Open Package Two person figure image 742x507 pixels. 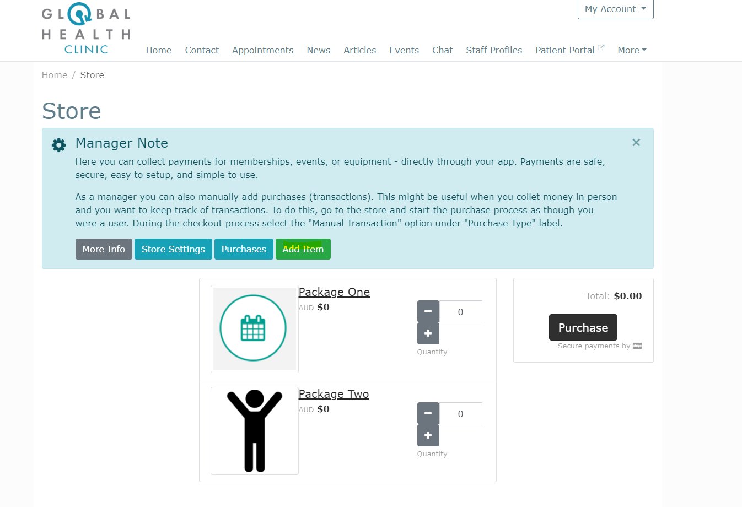click(x=254, y=431)
